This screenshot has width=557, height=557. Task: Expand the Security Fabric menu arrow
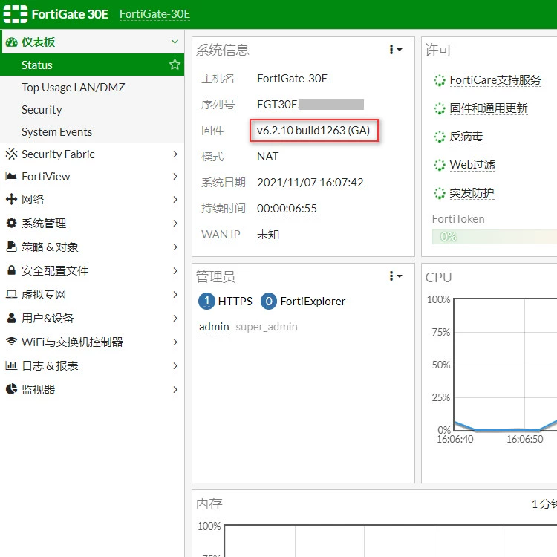(175, 154)
